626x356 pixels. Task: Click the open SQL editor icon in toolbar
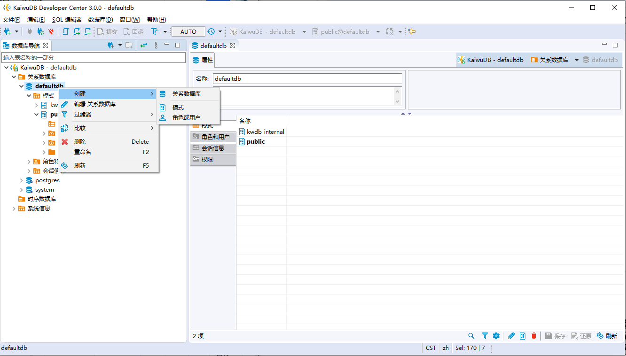[65, 31]
